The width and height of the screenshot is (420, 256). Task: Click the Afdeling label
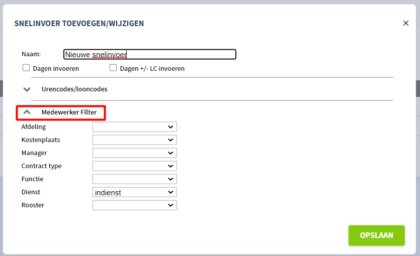[x=34, y=126]
